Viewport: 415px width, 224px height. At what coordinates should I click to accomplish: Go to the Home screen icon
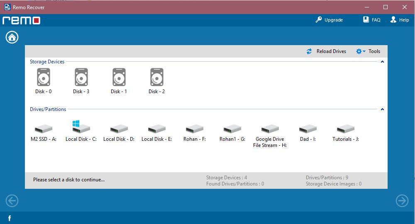point(12,37)
